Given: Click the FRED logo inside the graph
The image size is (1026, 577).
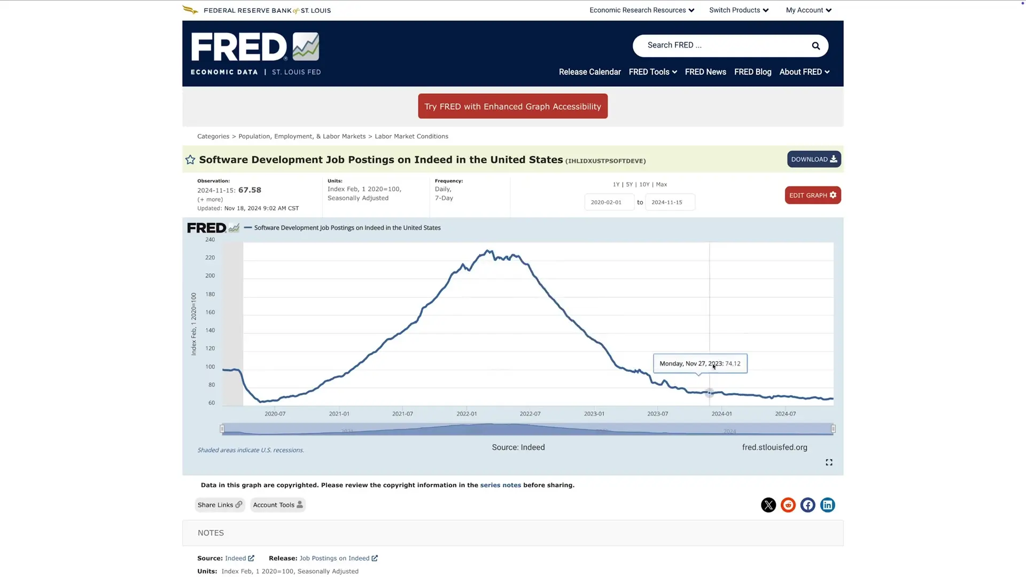Looking at the screenshot, I should 213,228.
